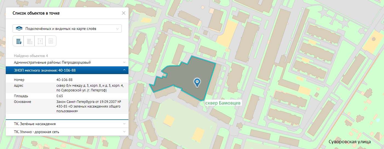384x149 pixels.
Task: Click the 'Основание' law reference text
Action: coord(90,106)
